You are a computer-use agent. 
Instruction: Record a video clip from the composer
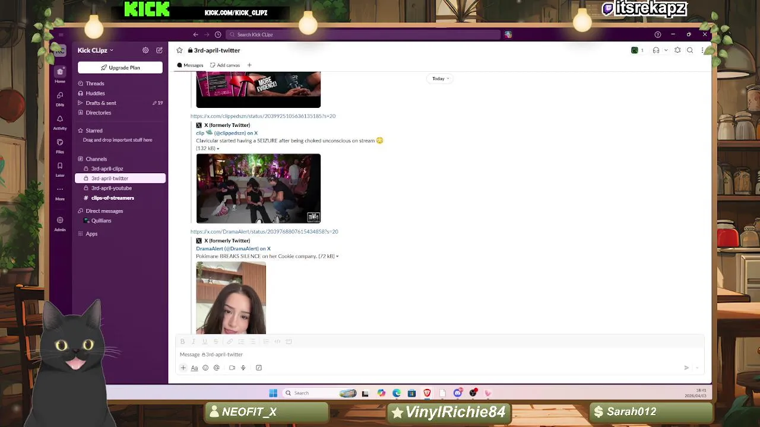[232, 368]
